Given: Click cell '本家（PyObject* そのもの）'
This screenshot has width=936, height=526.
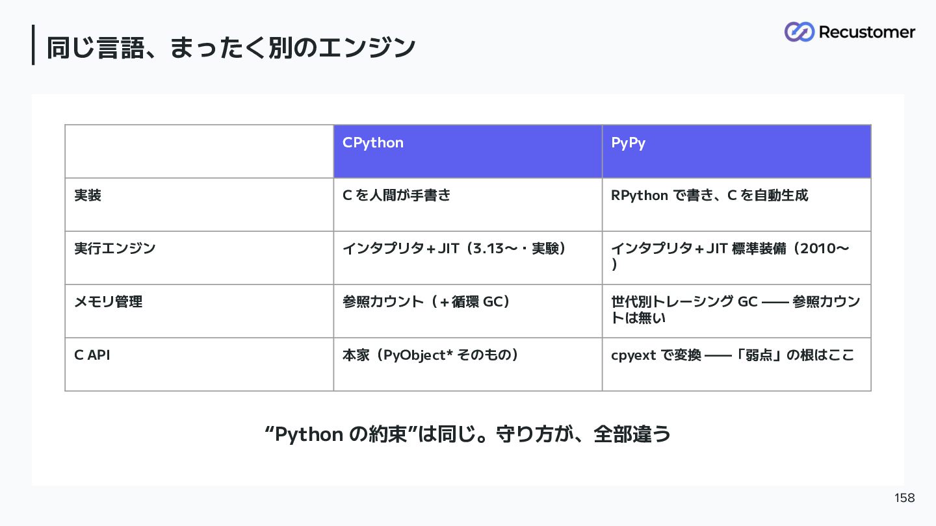Looking at the screenshot, I should [468, 364].
